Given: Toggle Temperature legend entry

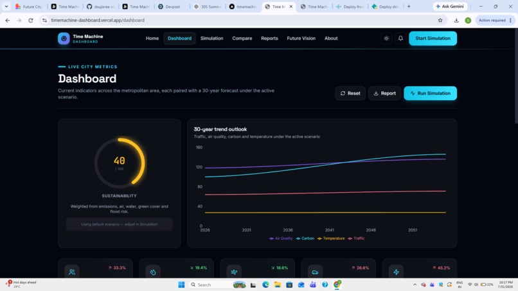Looking at the screenshot, I should click(x=331, y=238).
